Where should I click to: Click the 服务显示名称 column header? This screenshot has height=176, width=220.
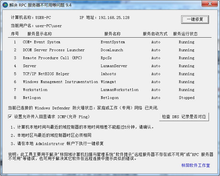click(x=40, y=34)
